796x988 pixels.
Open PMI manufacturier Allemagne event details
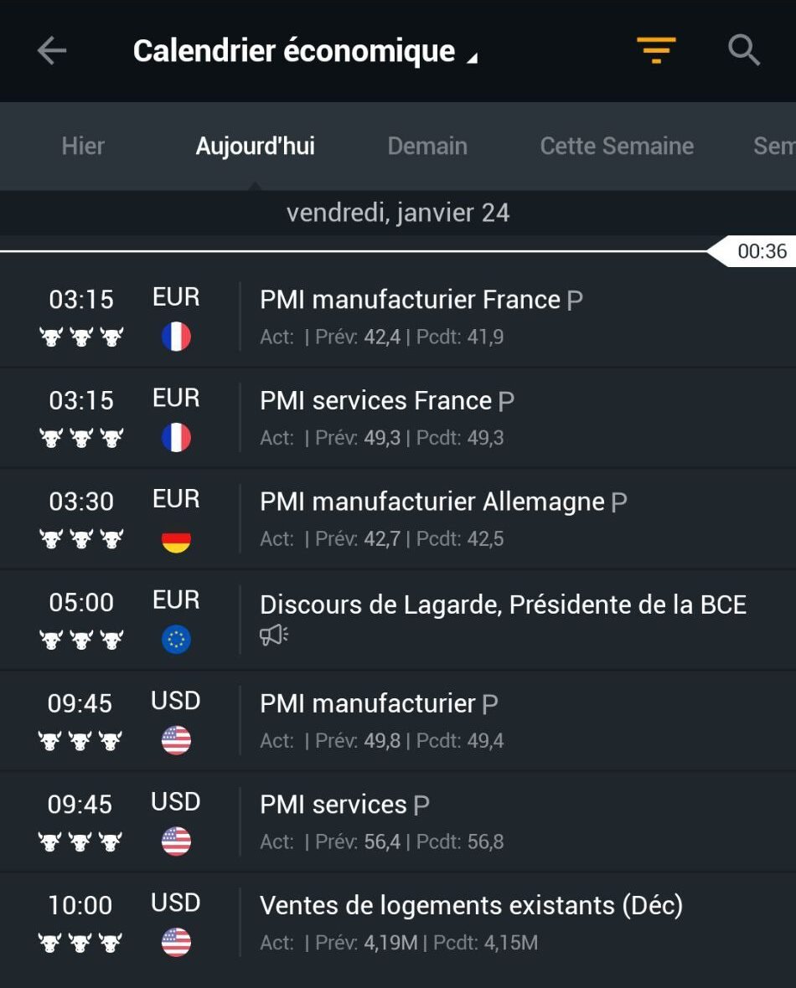point(398,518)
